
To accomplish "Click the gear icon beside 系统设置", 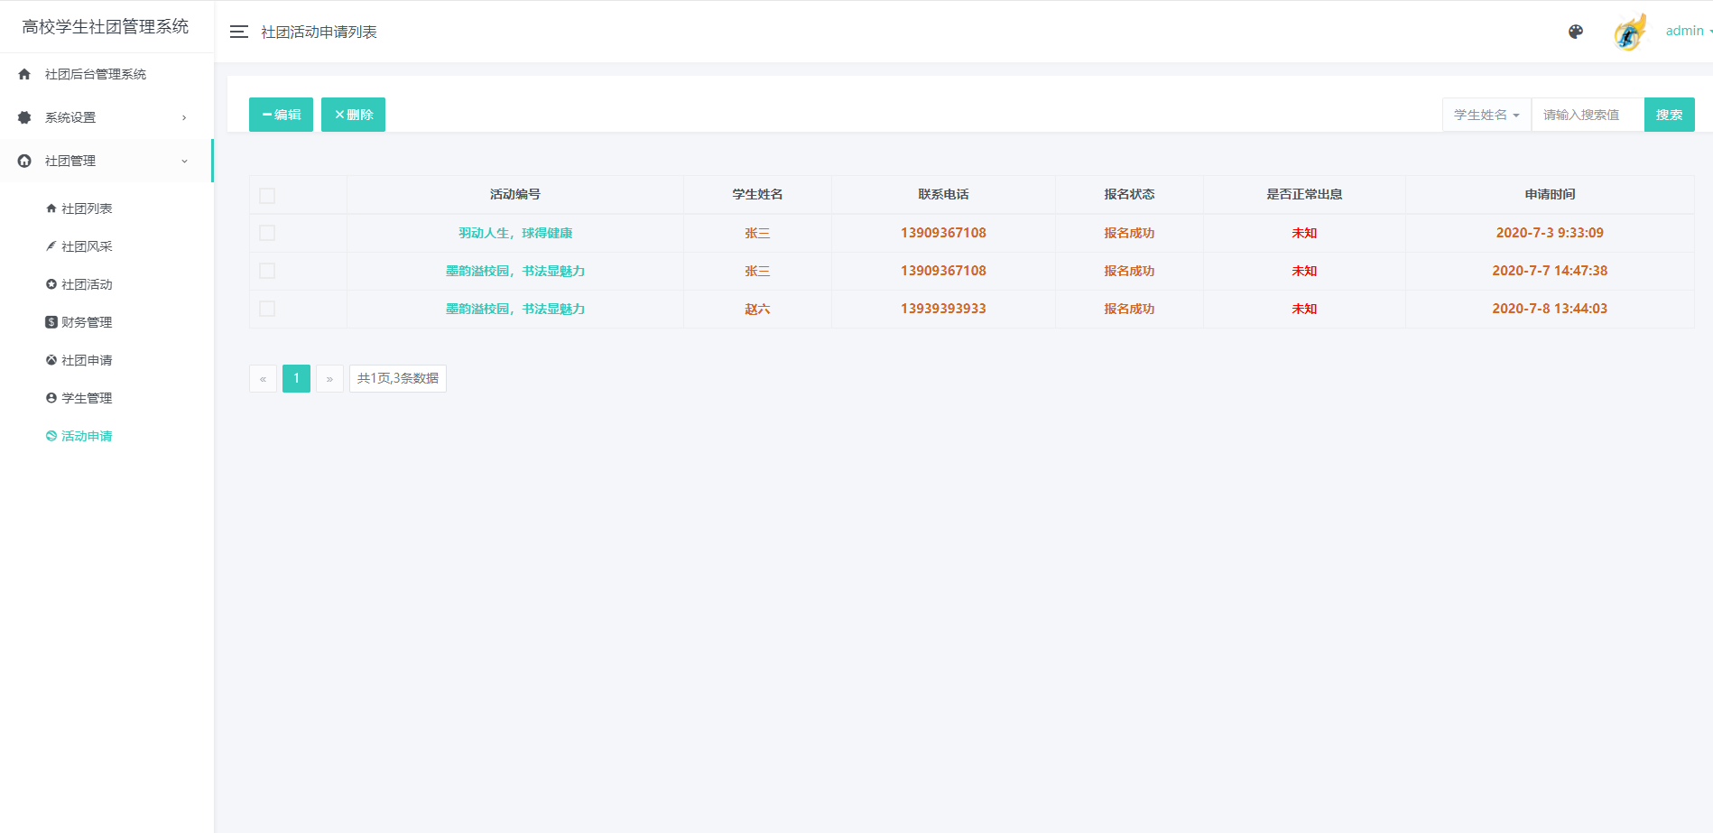I will click(x=24, y=117).
